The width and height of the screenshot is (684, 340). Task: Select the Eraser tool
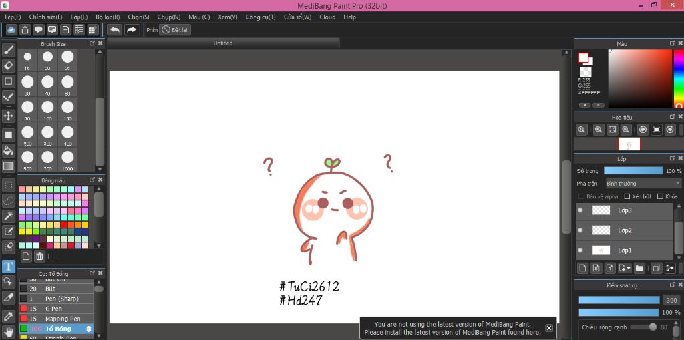click(9, 66)
